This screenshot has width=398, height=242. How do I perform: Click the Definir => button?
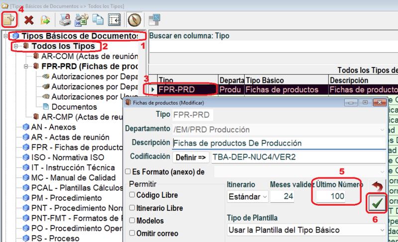pyautogui.click(x=190, y=158)
